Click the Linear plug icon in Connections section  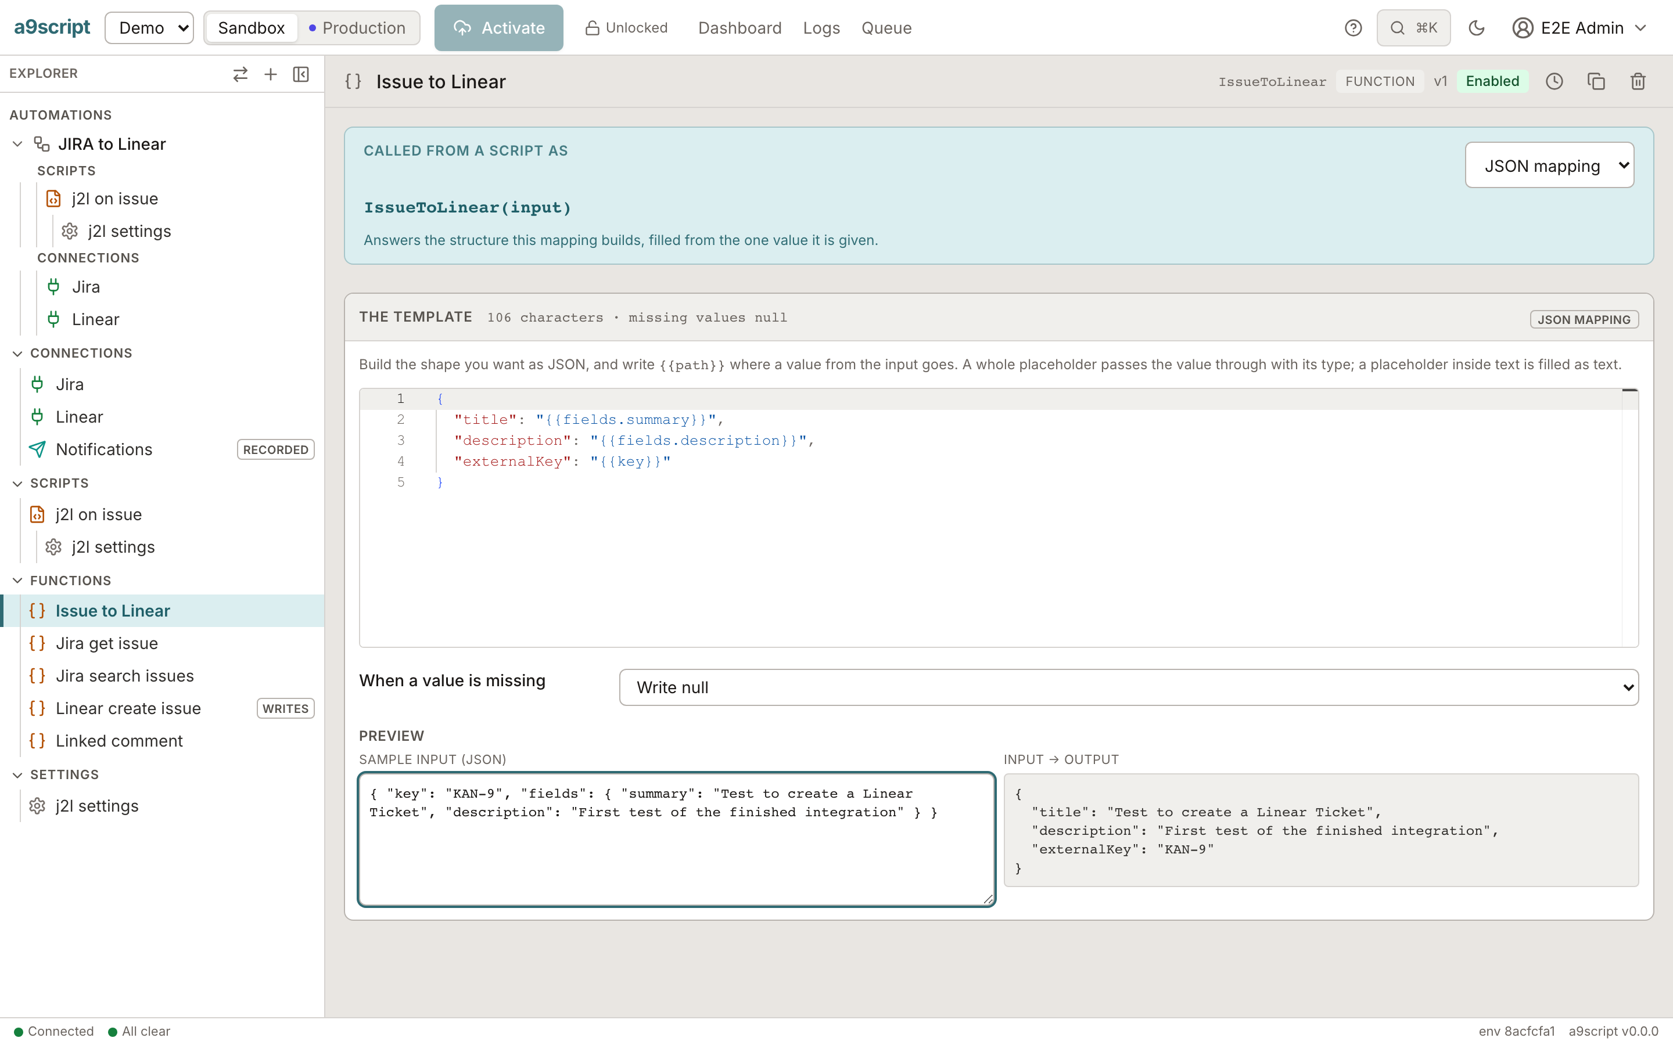tap(37, 417)
